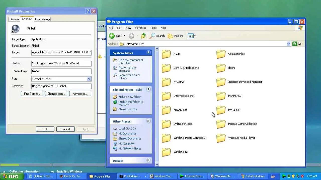Screen dimensions: 321x180
Task: Switch to the Compatibility tab
Action: point(42,19)
